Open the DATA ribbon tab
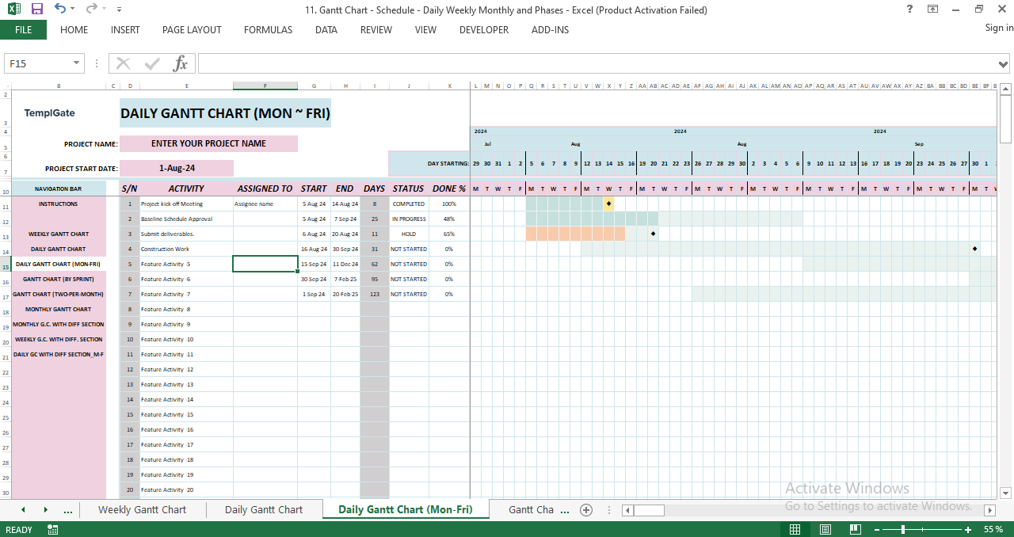Screen dimensions: 1014x537 pos(326,30)
